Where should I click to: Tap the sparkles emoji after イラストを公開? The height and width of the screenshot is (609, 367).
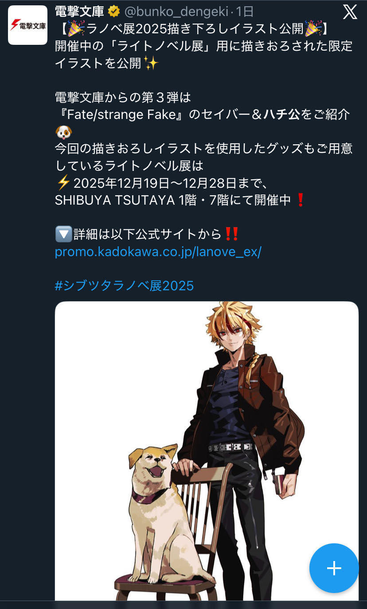151,63
